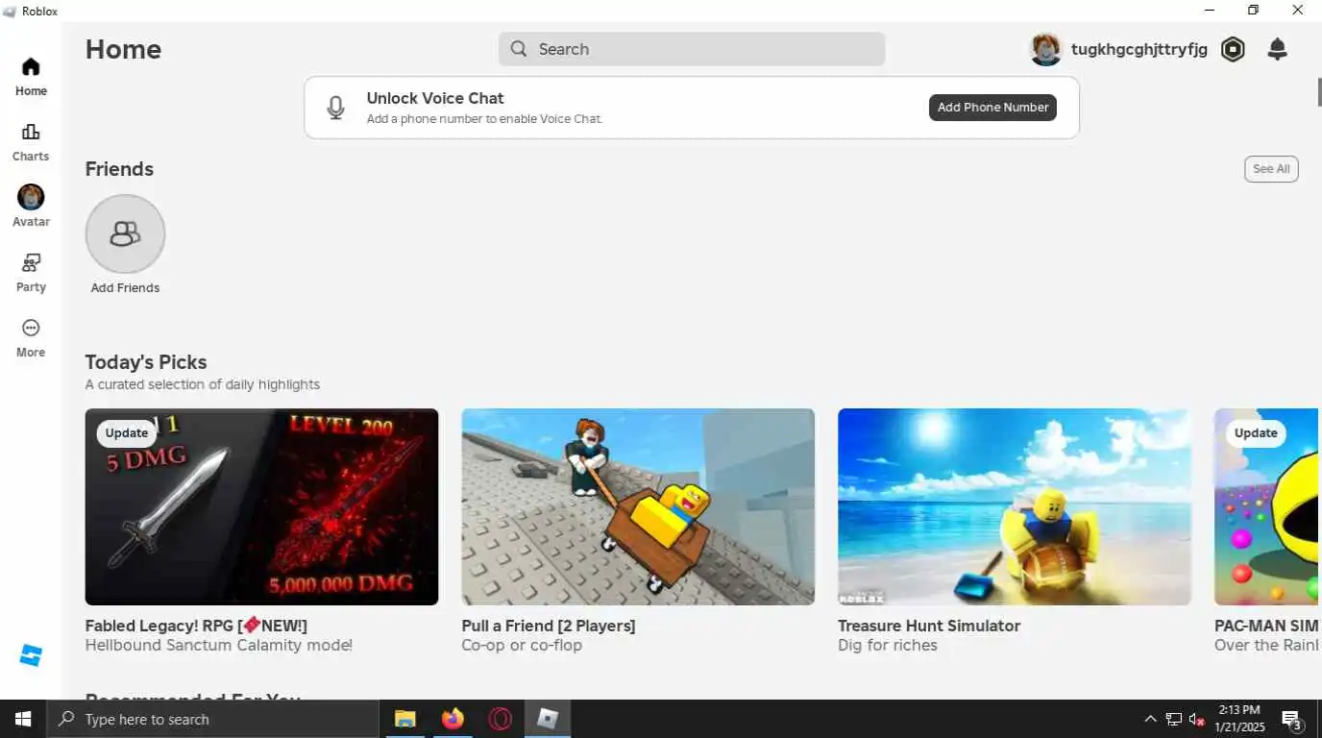
Task: Open the More sidebar menu
Action: coord(31,328)
